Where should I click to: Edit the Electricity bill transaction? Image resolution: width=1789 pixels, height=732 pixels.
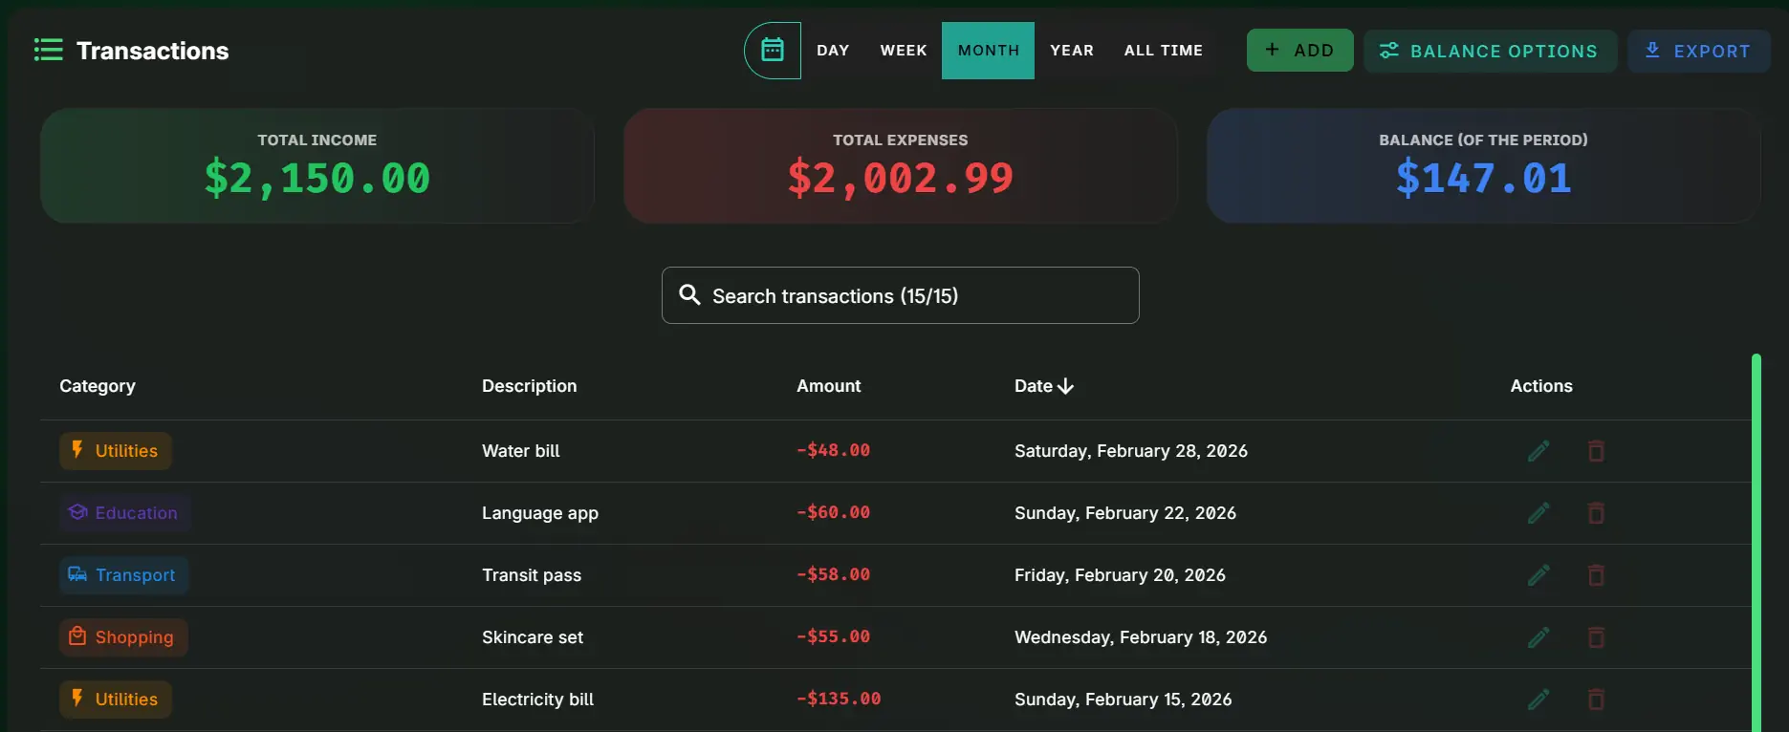(x=1538, y=700)
